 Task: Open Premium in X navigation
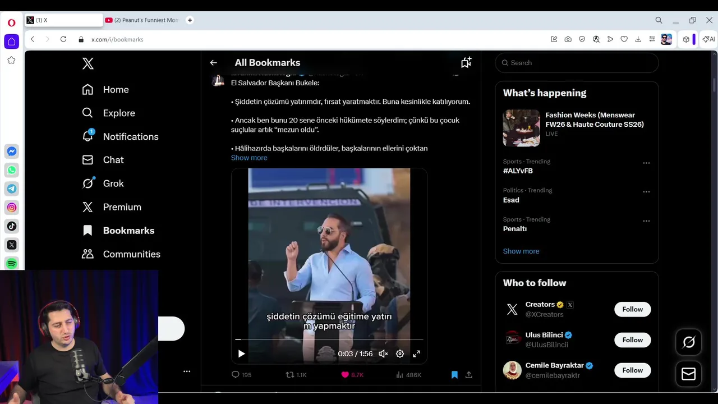click(112, 207)
